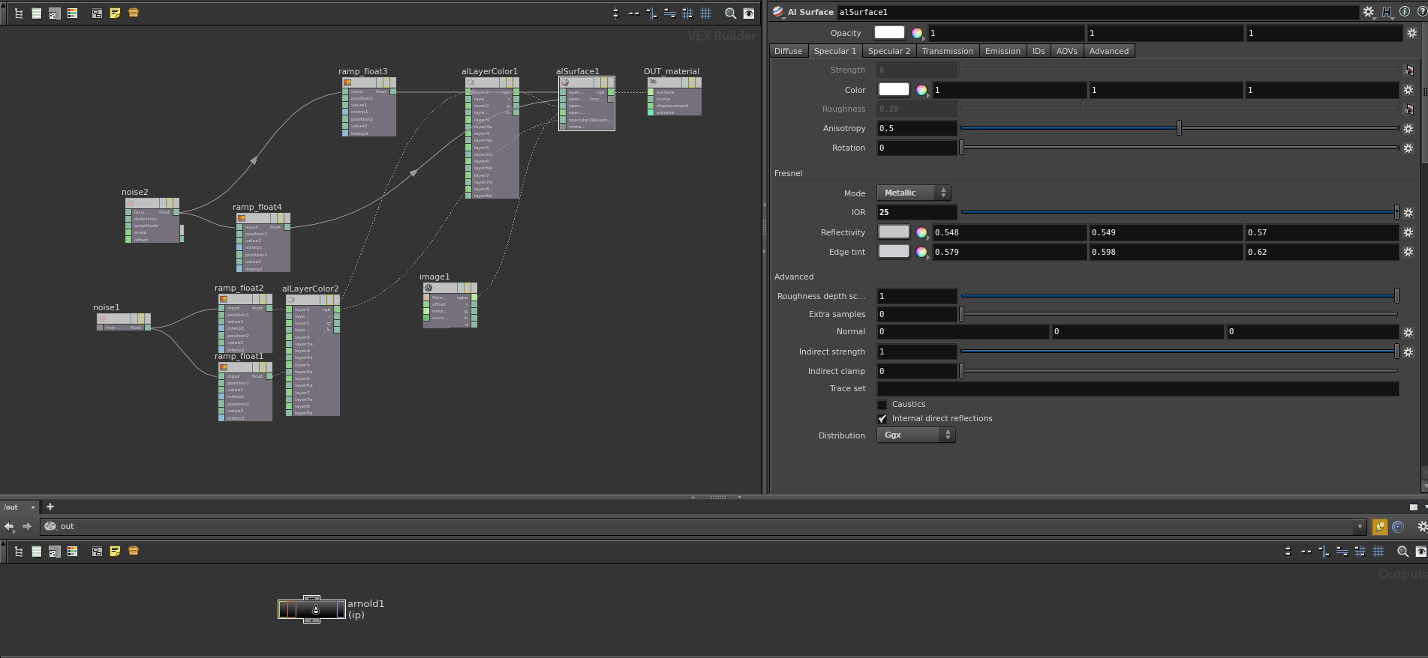Open the Fresnel Mode dropdown
Viewport: 1428px width, 658px height.
tap(913, 193)
